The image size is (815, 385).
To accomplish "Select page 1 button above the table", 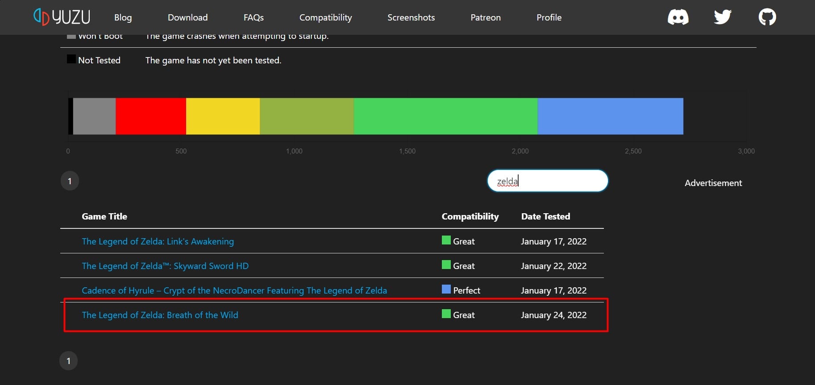I will (x=70, y=181).
